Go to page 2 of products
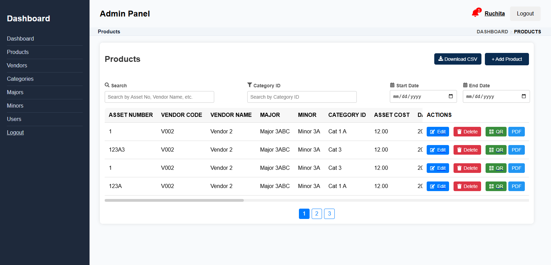The image size is (551, 265). [x=316, y=214]
